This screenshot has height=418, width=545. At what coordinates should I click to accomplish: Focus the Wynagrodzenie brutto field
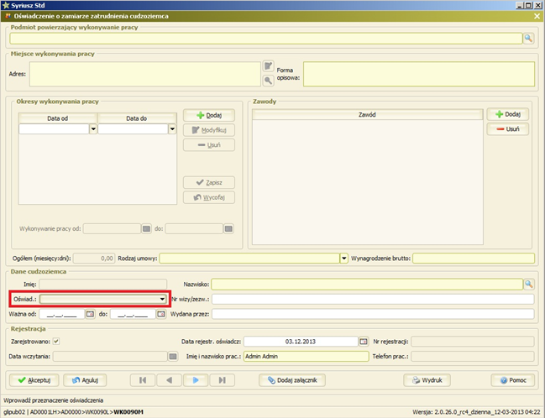(x=474, y=259)
